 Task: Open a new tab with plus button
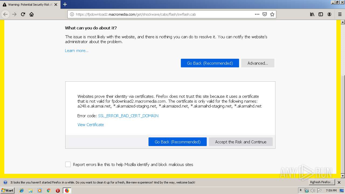(65, 4)
